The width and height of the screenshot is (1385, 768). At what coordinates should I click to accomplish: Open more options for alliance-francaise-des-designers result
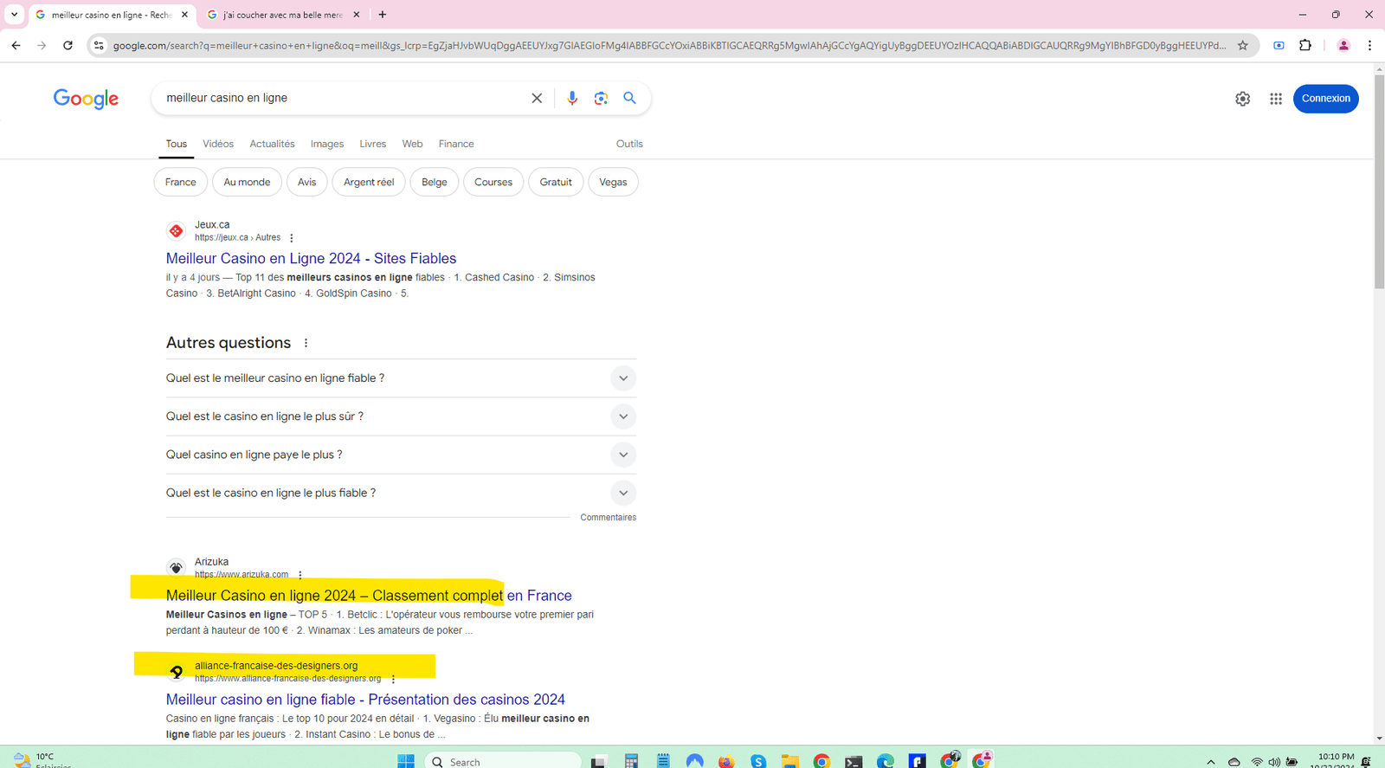[393, 679]
